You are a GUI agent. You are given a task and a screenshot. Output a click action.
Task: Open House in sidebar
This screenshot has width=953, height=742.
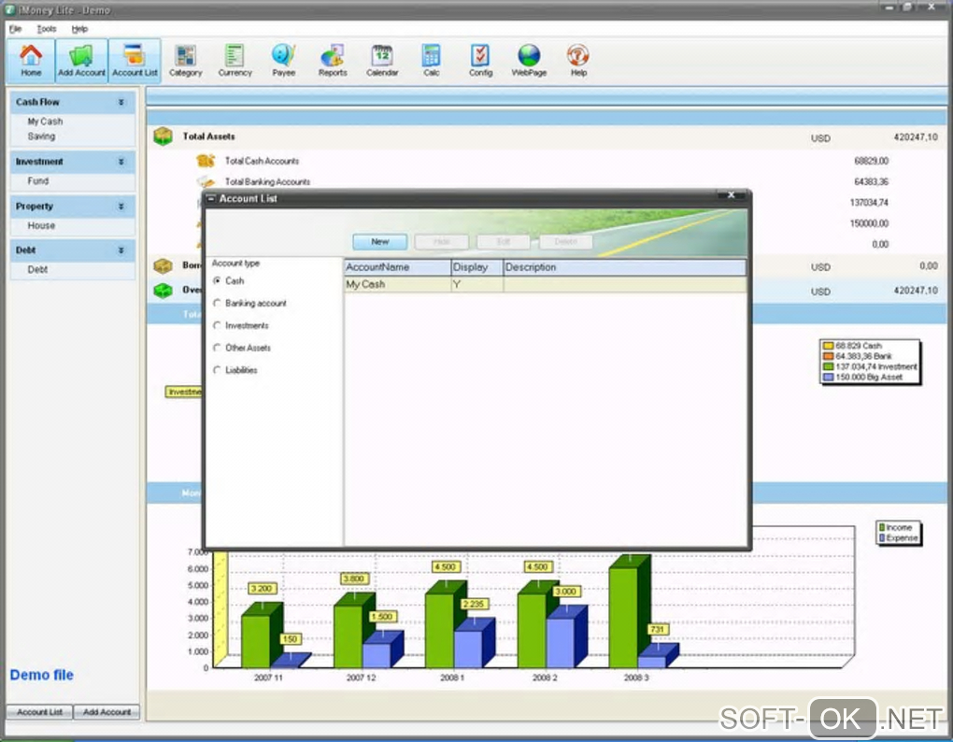click(x=41, y=225)
